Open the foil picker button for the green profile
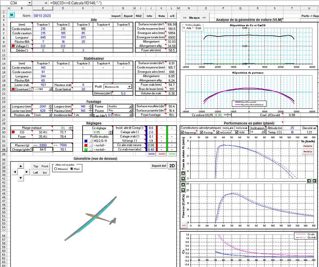Screen dimensions: 319x267 pos(91,150)
